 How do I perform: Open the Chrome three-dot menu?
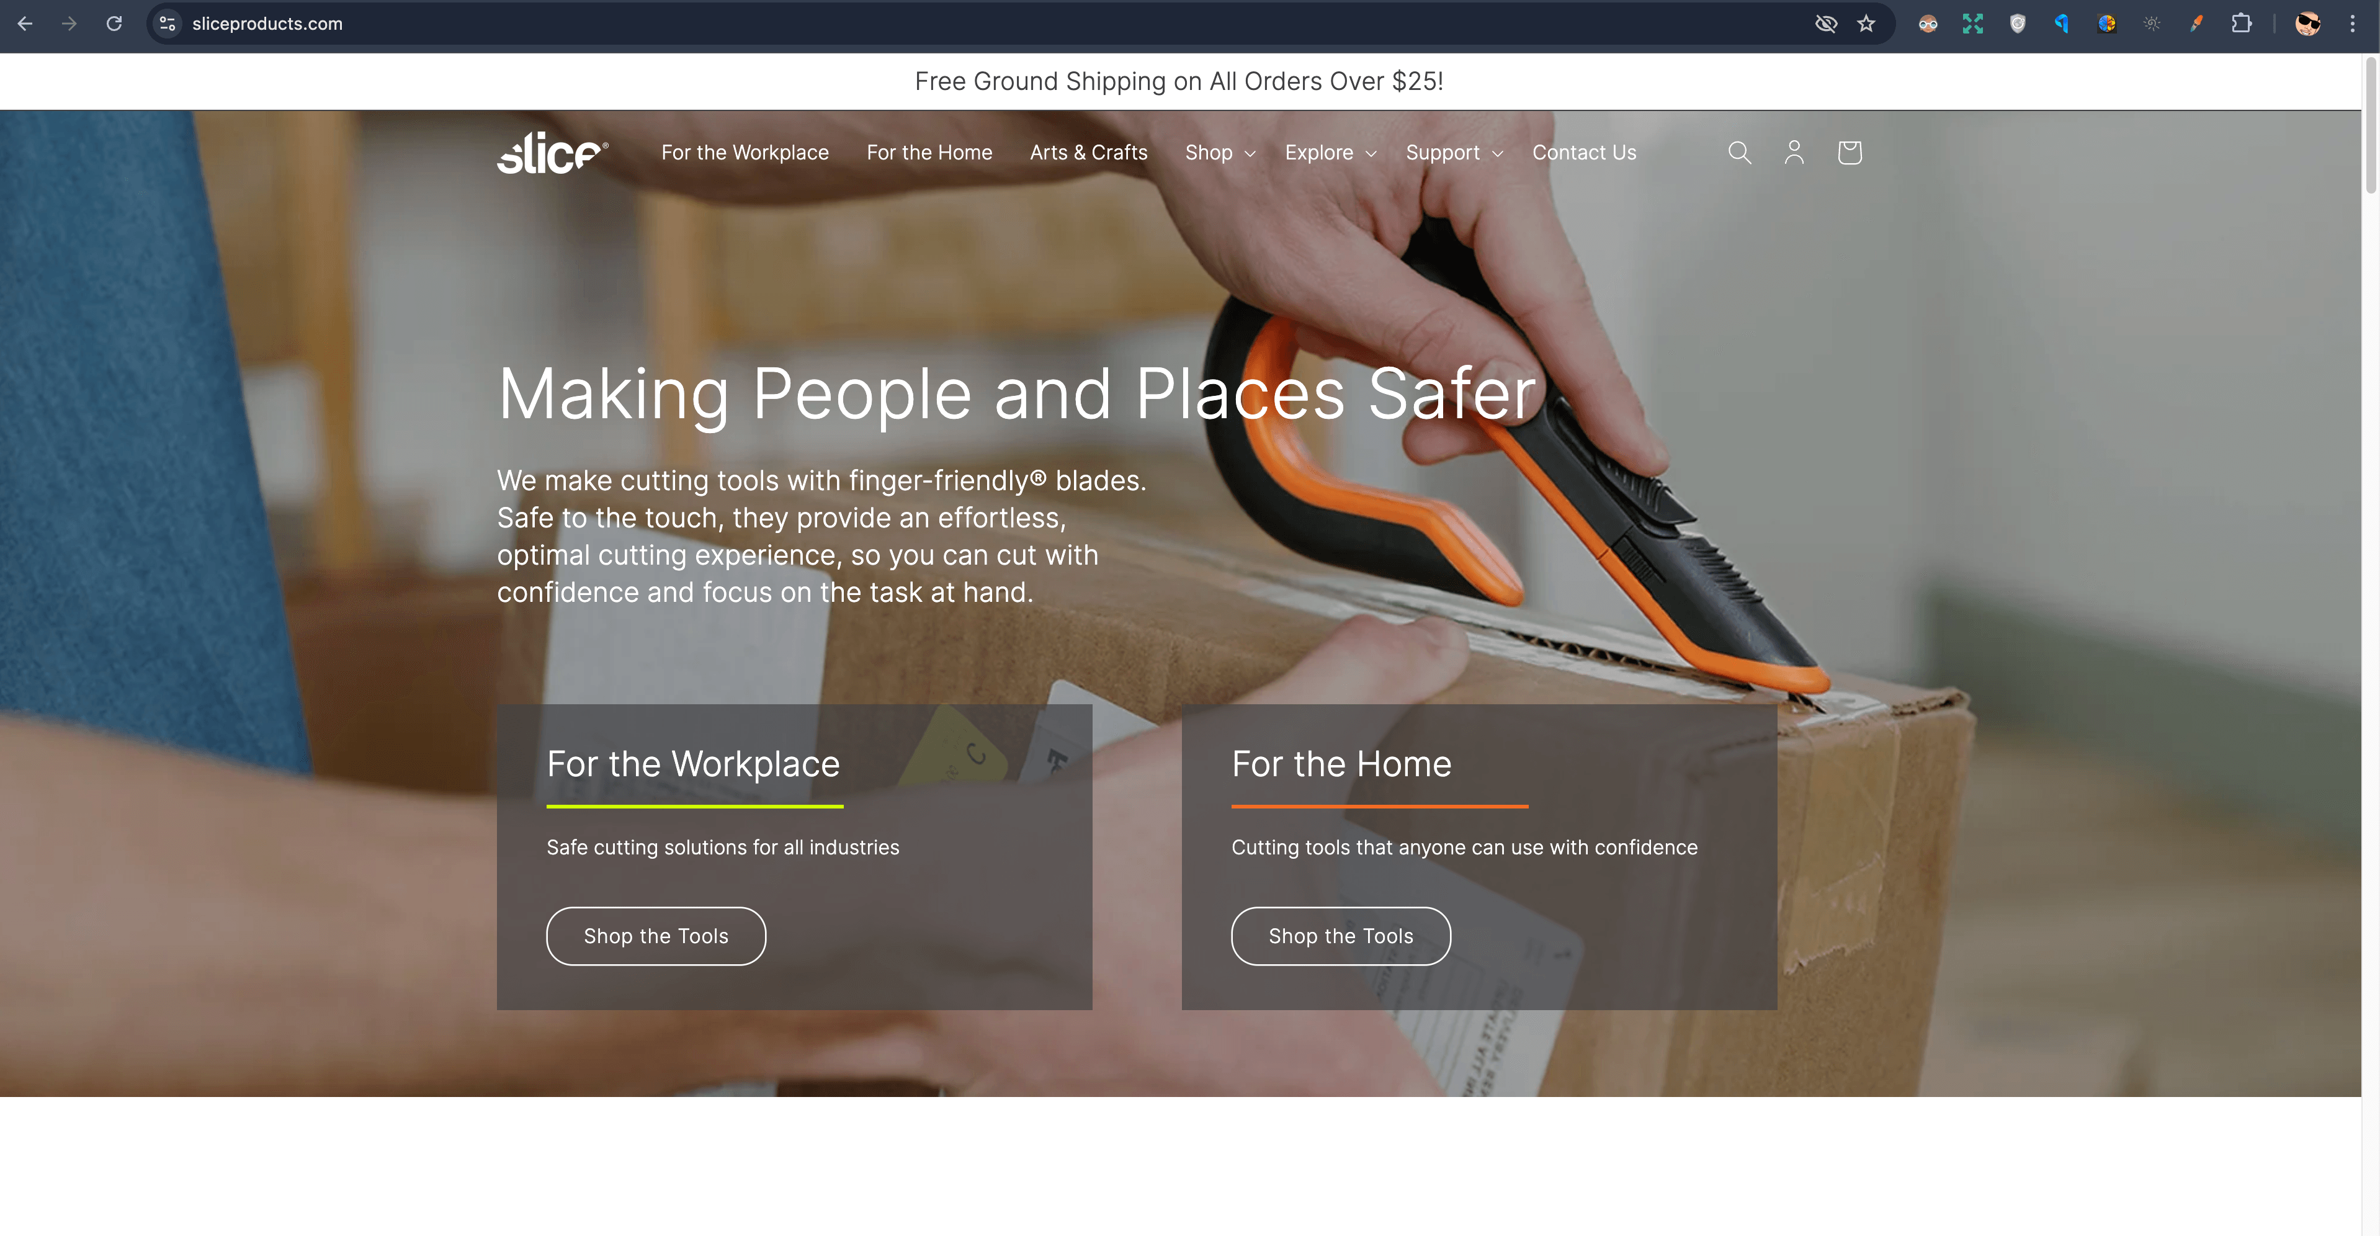click(x=2352, y=24)
